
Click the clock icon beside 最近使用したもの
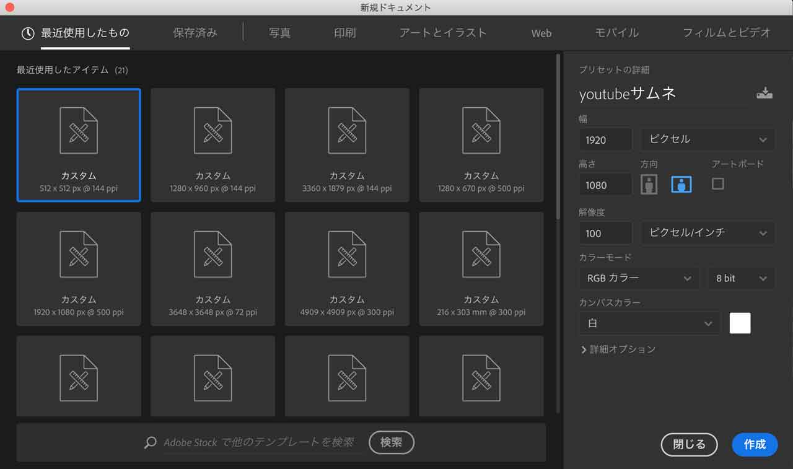(28, 33)
